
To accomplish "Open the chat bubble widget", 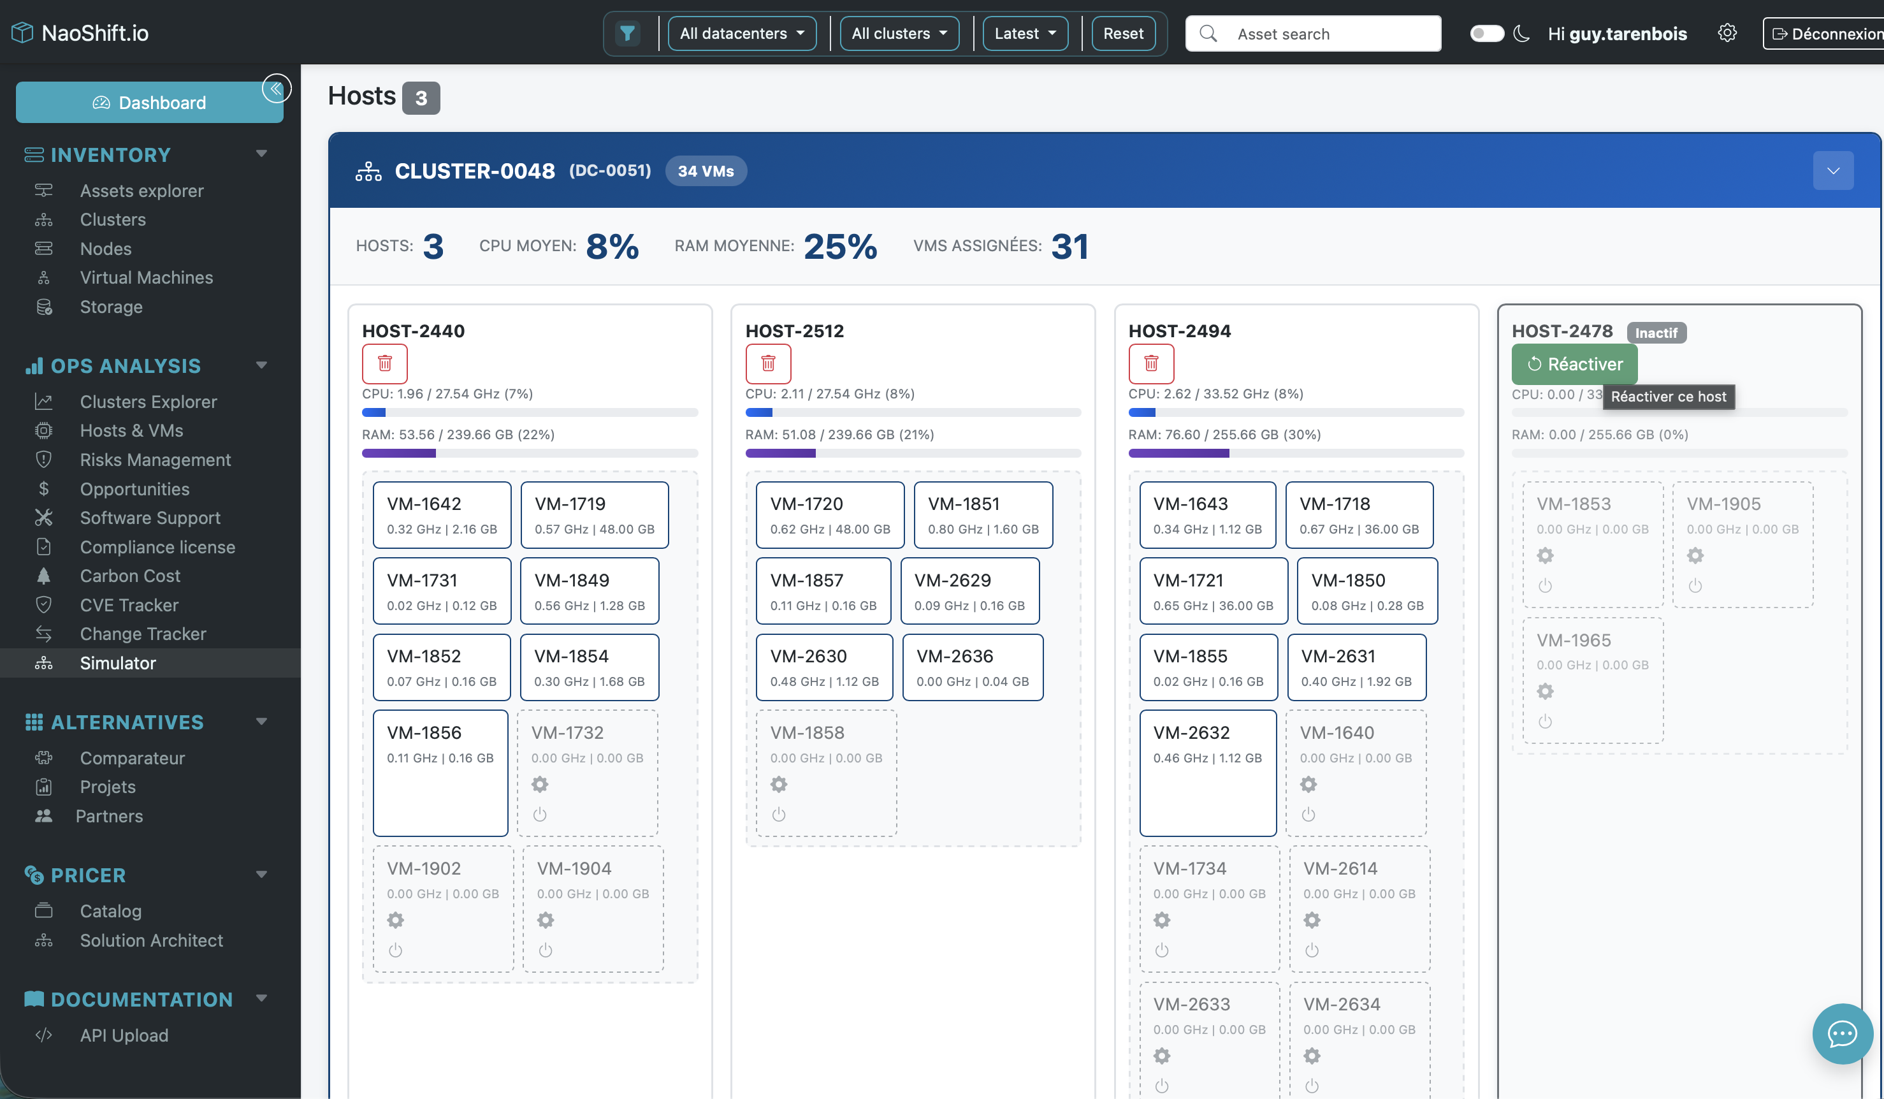I will (1842, 1034).
